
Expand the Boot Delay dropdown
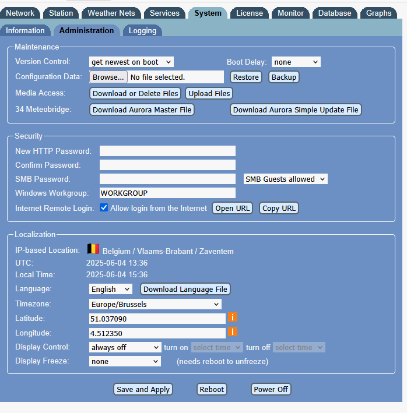pyautogui.click(x=296, y=62)
